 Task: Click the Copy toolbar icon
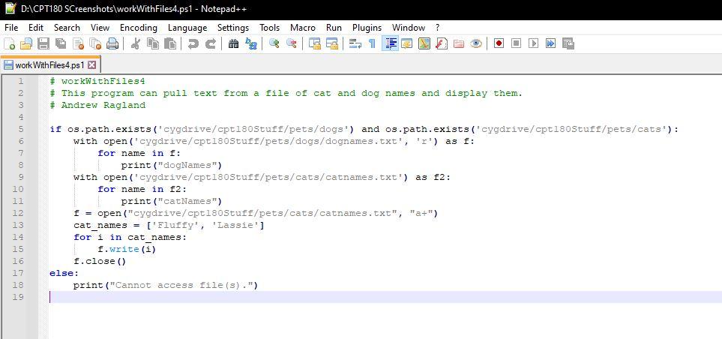point(153,43)
